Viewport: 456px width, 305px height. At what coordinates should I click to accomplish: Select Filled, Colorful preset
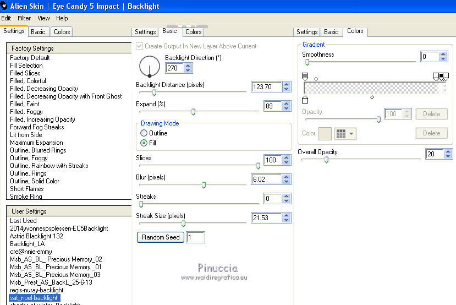click(28, 81)
